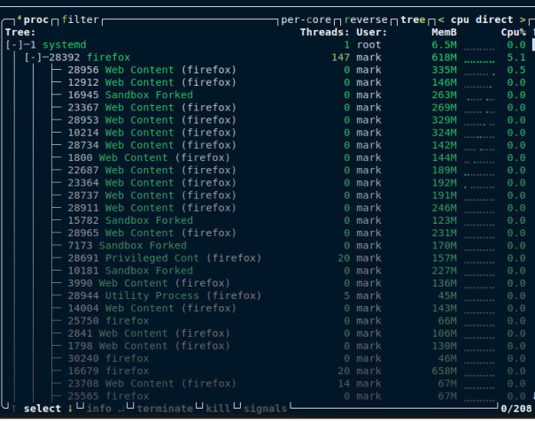The width and height of the screenshot is (535, 421).
Task: Open process info from bottom bar
Action: [x=99, y=408]
